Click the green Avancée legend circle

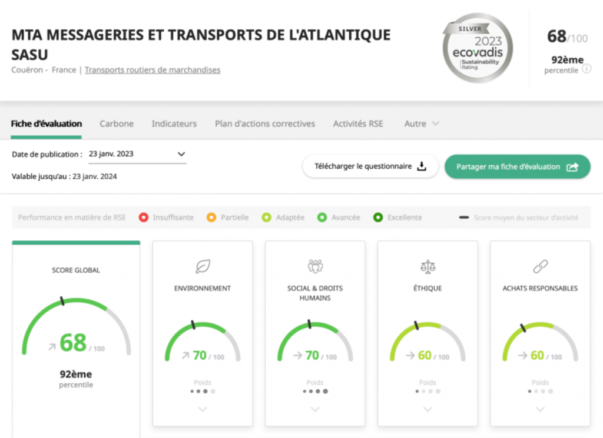point(322,218)
